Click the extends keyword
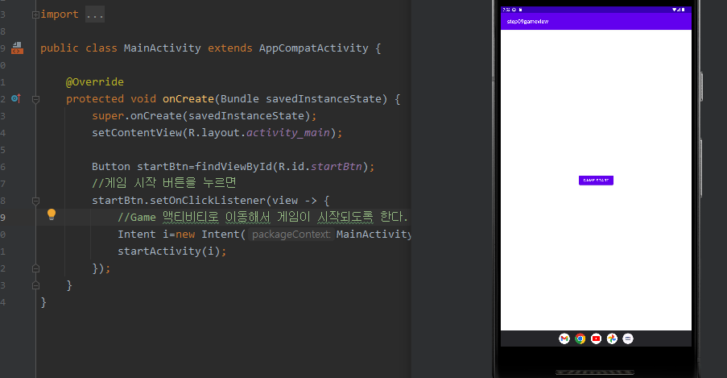 230,48
